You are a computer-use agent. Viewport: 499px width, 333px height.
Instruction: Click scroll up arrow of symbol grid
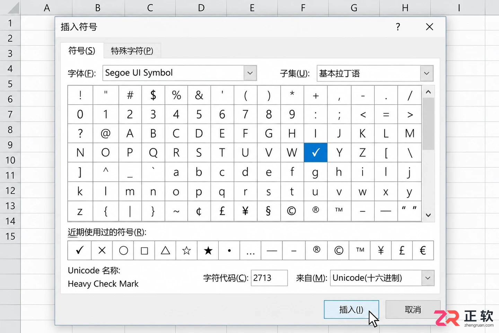click(x=428, y=92)
